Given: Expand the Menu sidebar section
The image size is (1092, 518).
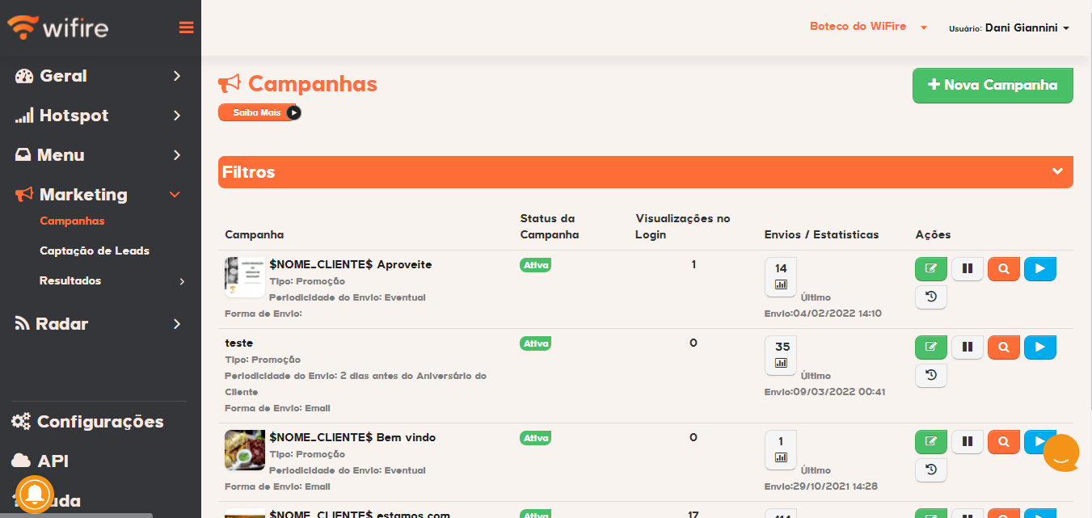Looking at the screenshot, I should 100,155.
